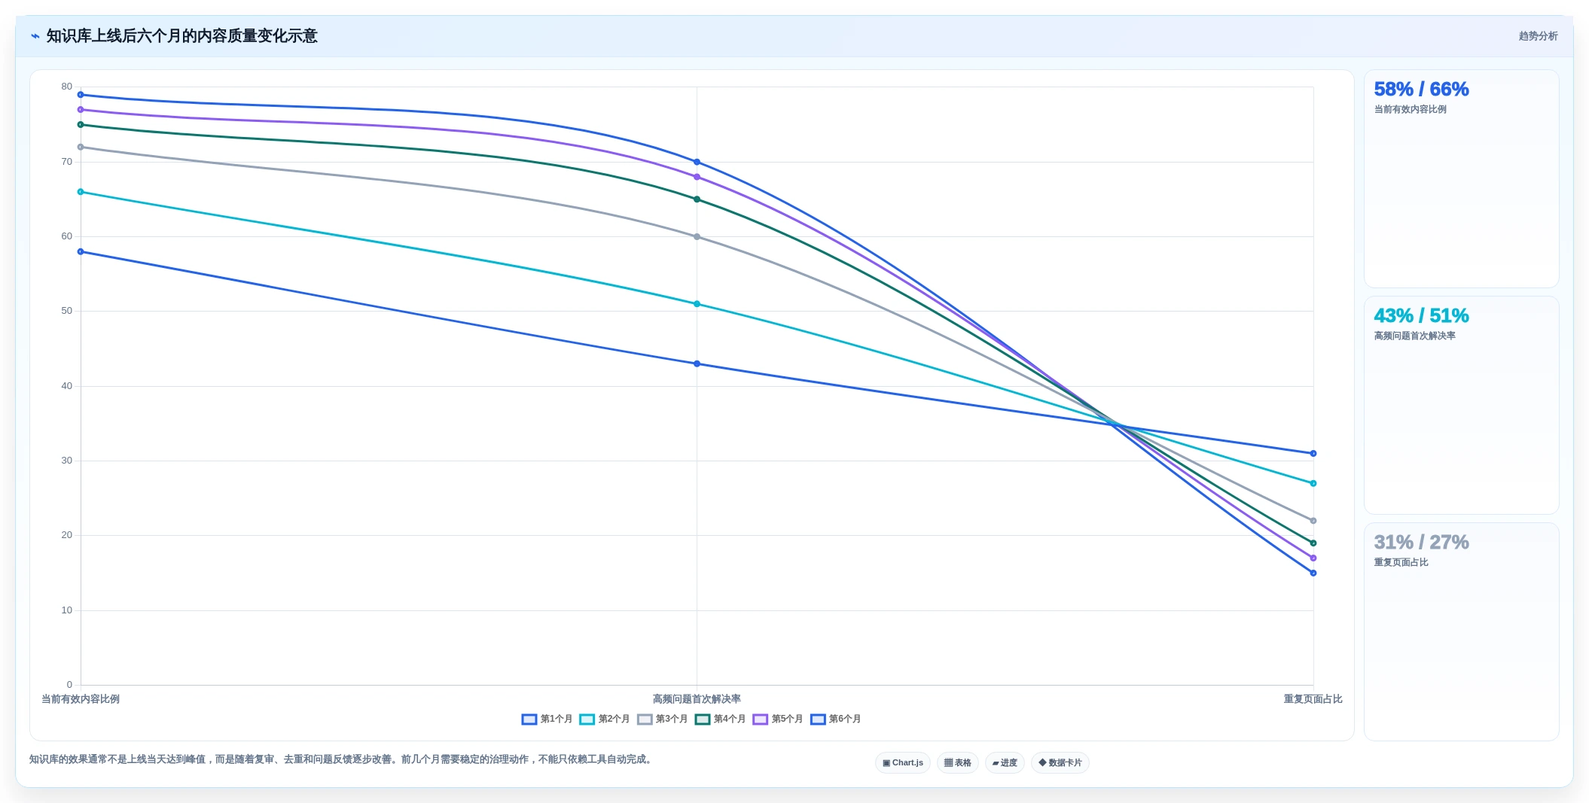1589x803 pixels.
Task: Click the 趋势分析 label in the header
Action: [1538, 36]
